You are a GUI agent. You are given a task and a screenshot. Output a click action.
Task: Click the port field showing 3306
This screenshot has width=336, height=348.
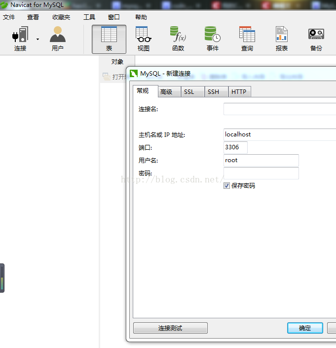click(235, 147)
